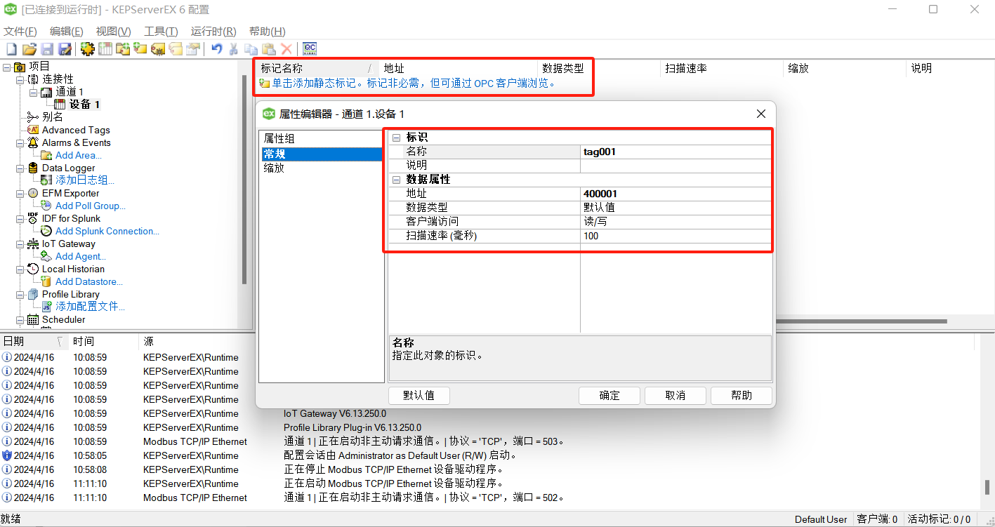
Task: Click the Add Datastore... link
Action: point(89,281)
